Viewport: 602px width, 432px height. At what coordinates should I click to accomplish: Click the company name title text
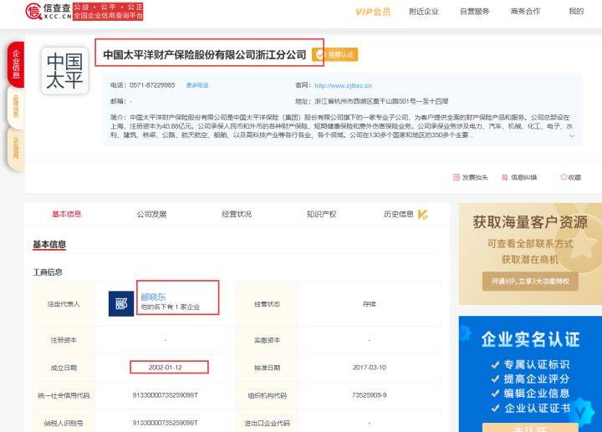[x=205, y=55]
